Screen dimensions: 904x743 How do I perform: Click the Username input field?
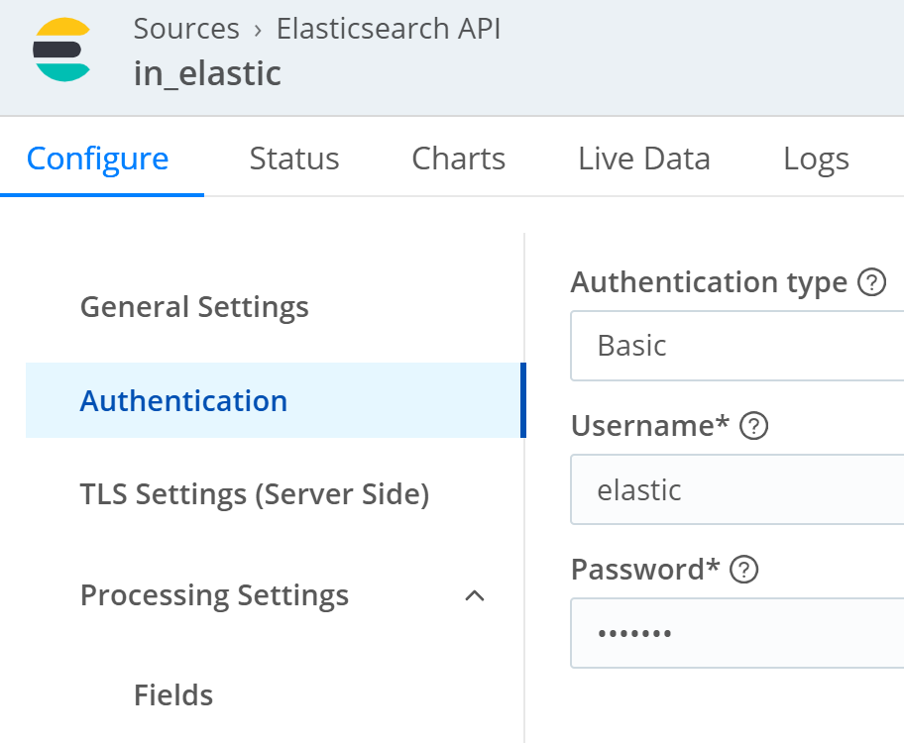737,489
